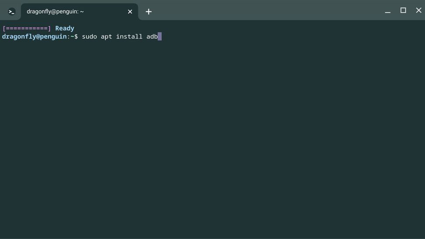Click the word sudo in the command
This screenshot has width=425, height=239.
pyautogui.click(x=89, y=37)
